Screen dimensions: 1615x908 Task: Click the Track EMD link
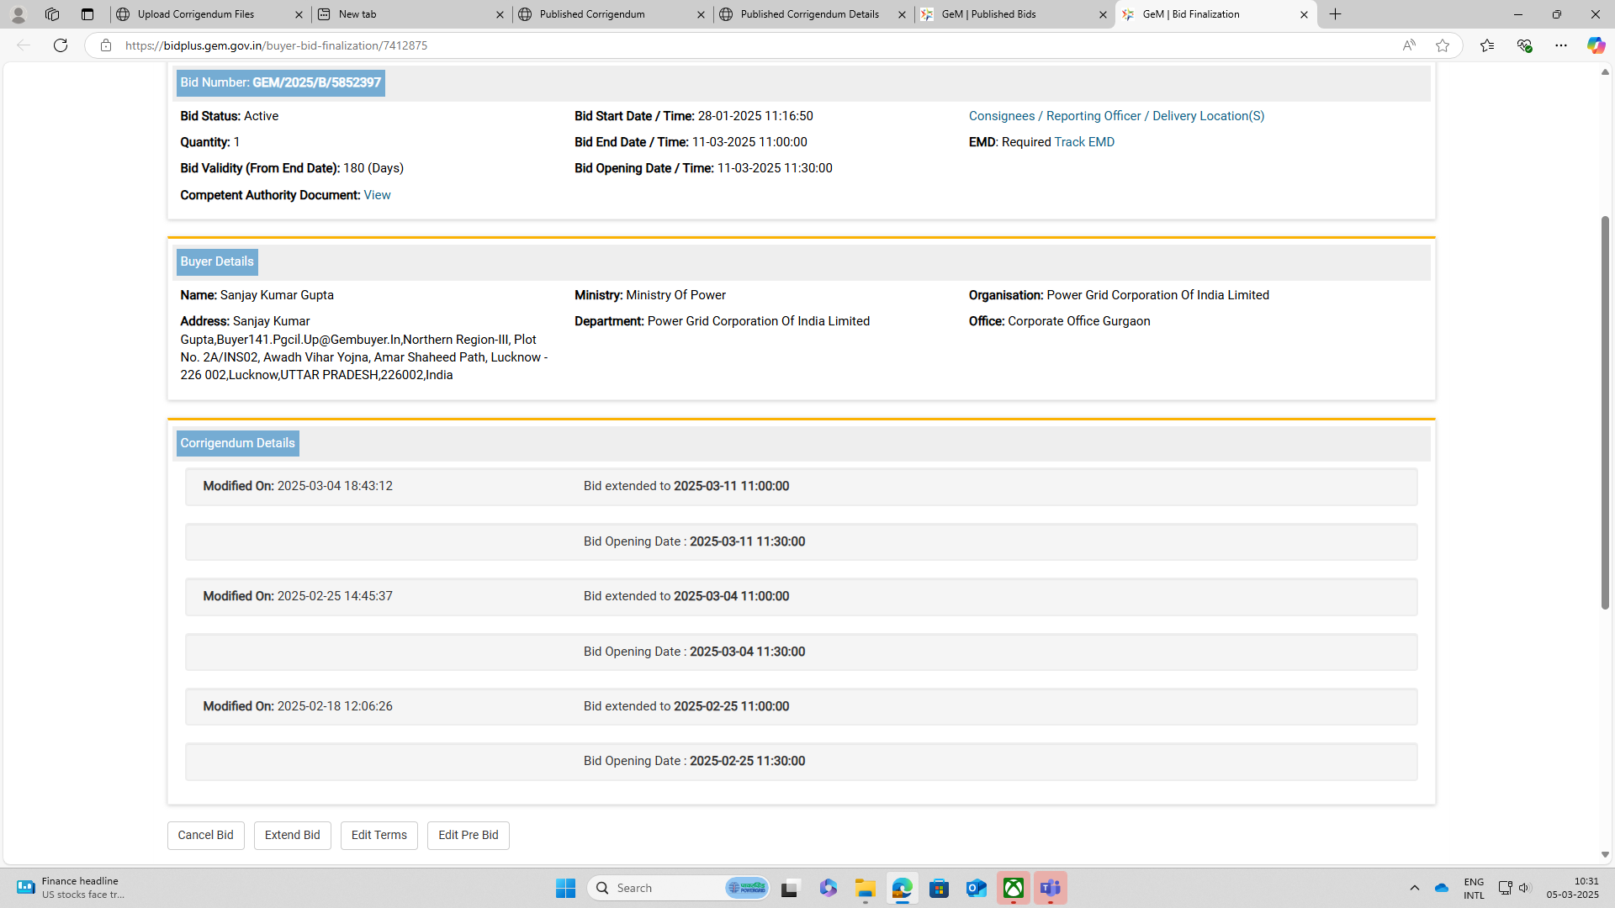[1084, 142]
